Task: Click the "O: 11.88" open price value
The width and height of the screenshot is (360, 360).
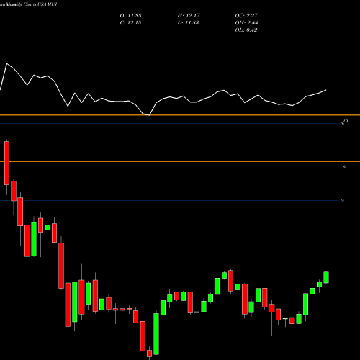Action: tap(130, 16)
